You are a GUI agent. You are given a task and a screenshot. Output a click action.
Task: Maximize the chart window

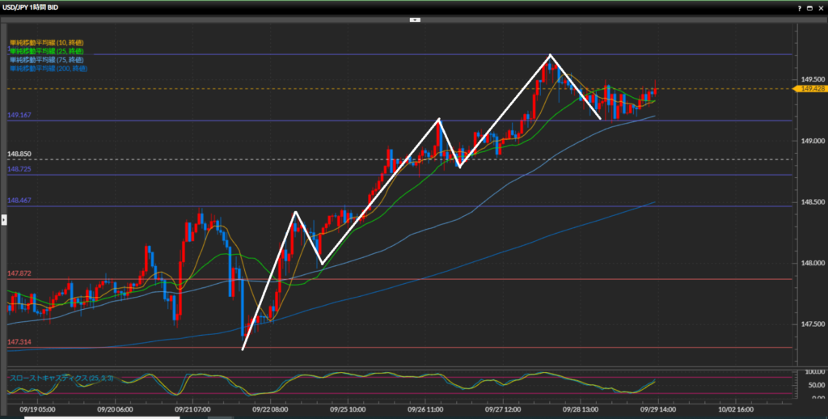point(809,7)
